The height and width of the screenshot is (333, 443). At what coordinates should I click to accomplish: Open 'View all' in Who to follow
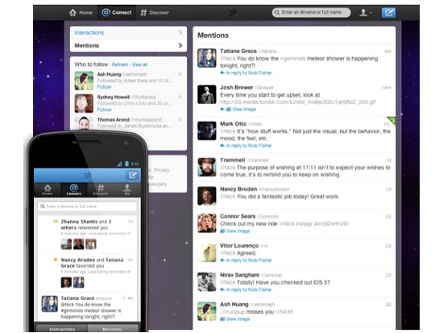pos(139,65)
